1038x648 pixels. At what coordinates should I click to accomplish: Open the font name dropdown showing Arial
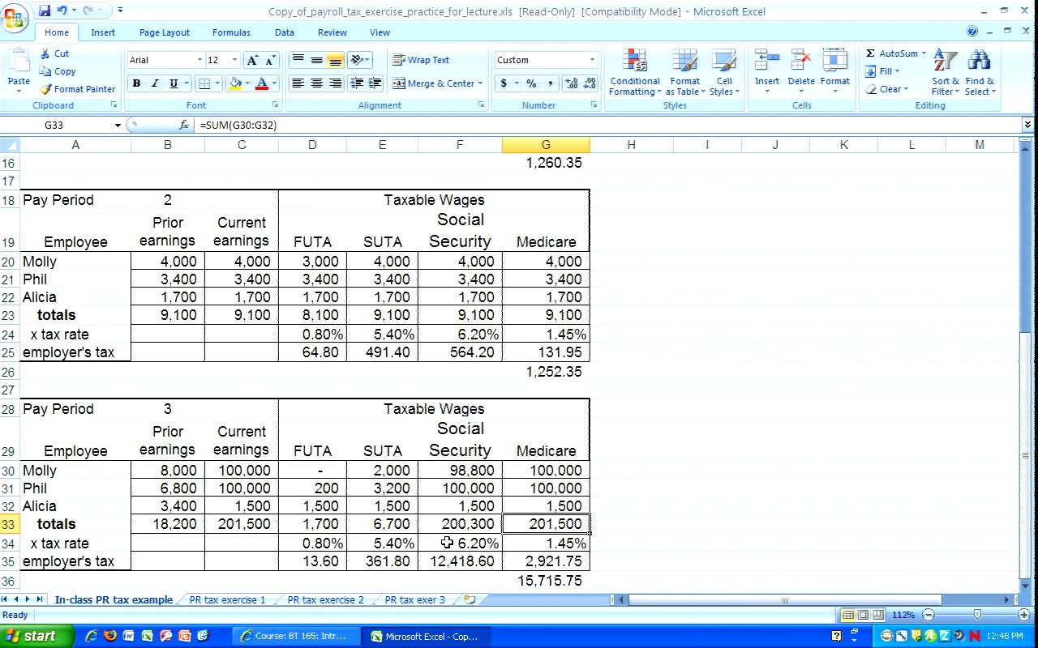pos(199,61)
